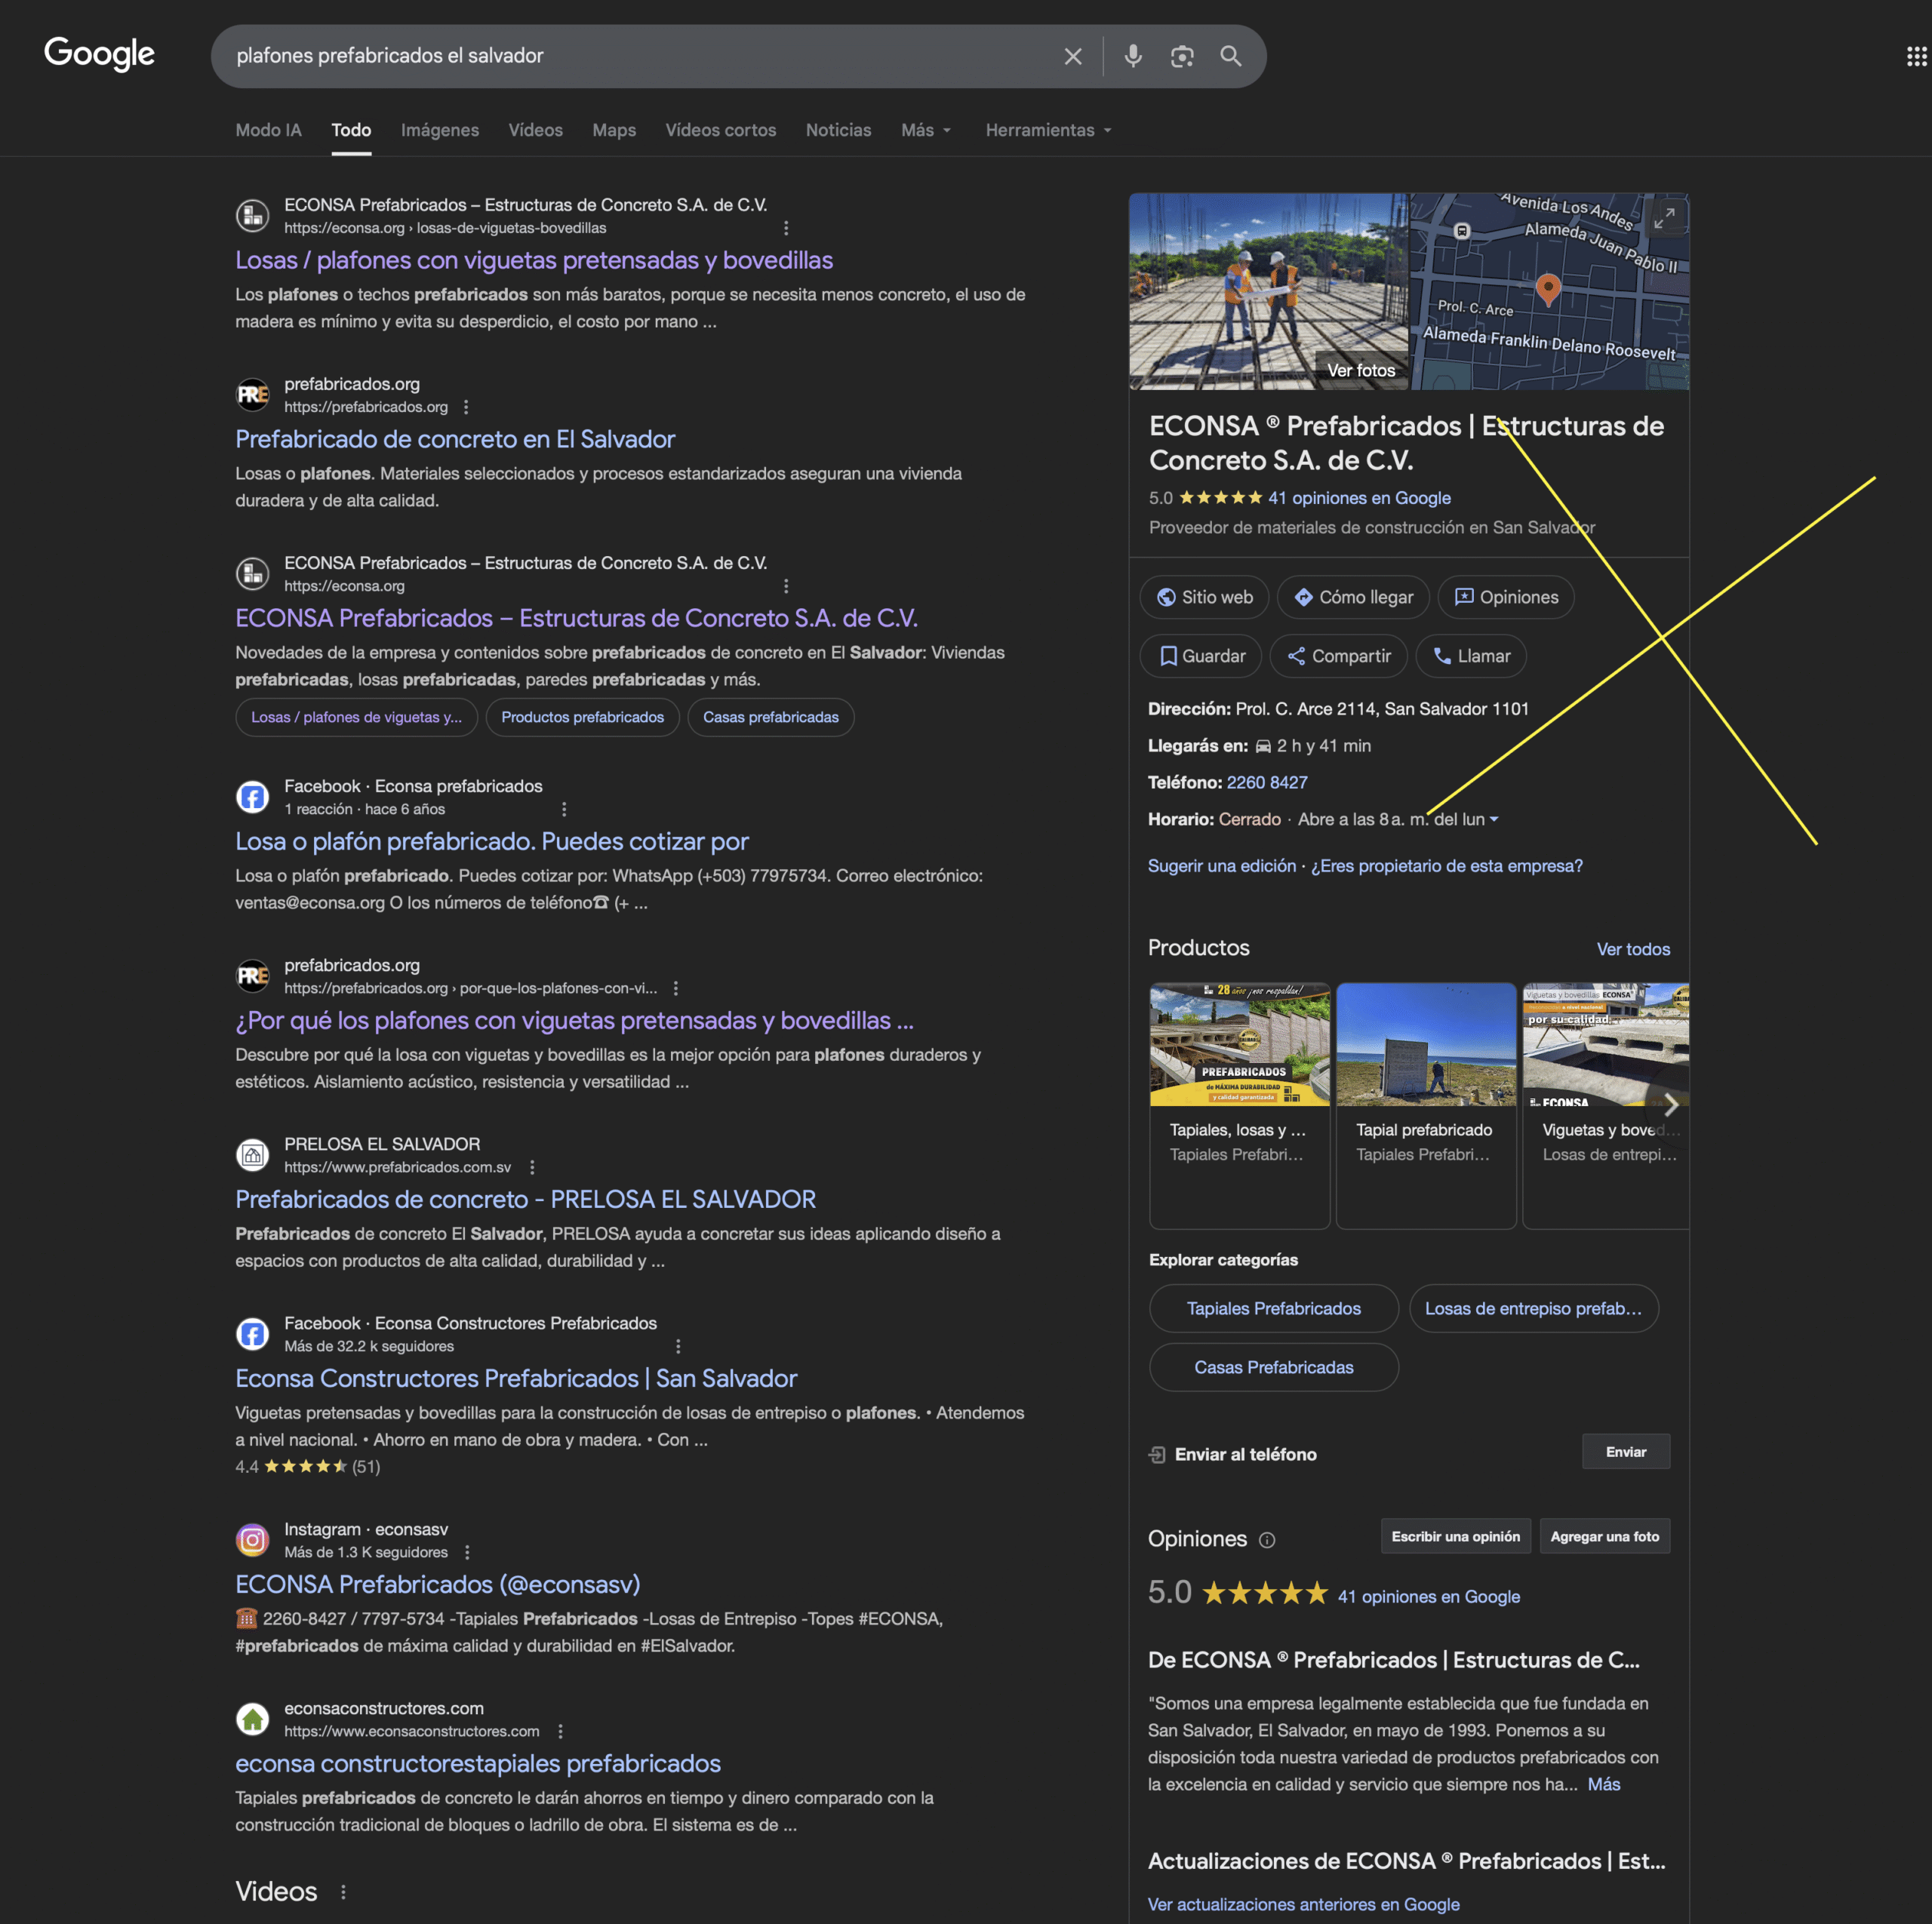Image resolution: width=1932 pixels, height=1924 pixels.
Task: Share the business with Compartir button
Action: (x=1338, y=656)
